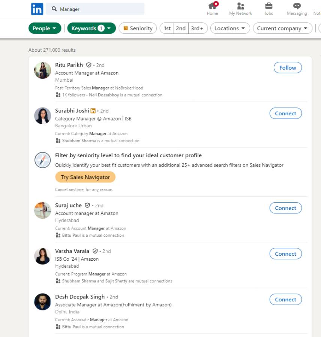Click verified badge next to Ritu Parikh
Image resolution: width=321 pixels, height=337 pixels.
point(89,65)
